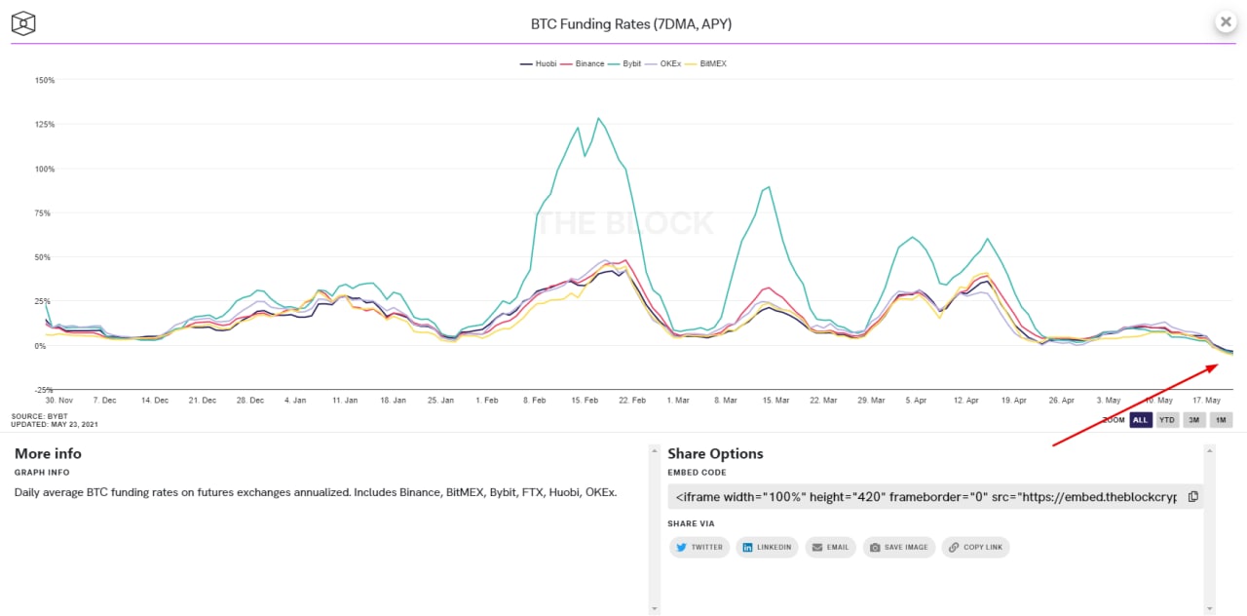Close the chart popup with X
This screenshot has width=1247, height=616.
[1225, 21]
